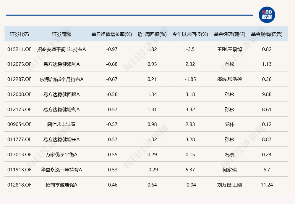Click fund size value 8.87
The image size is (295, 204).
pyautogui.click(x=267, y=139)
